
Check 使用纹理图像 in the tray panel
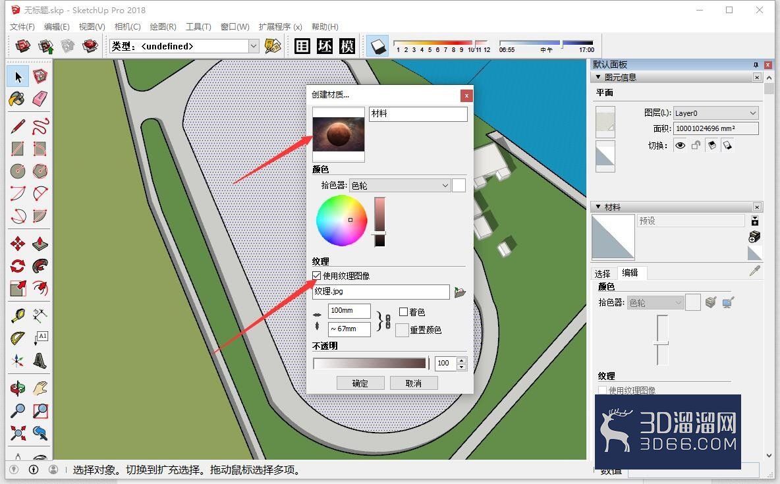[602, 390]
